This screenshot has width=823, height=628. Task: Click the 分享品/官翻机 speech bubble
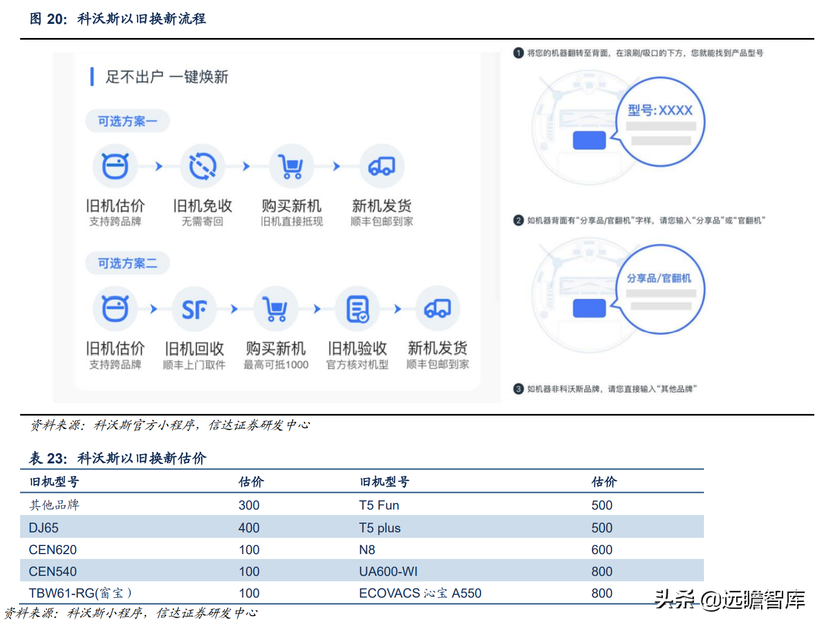tap(660, 288)
